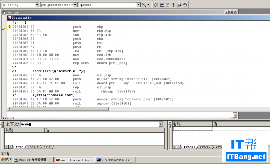This screenshot has width=270, height=164.
Task: Switch to the this tab
Action: click(x=47, y=147)
